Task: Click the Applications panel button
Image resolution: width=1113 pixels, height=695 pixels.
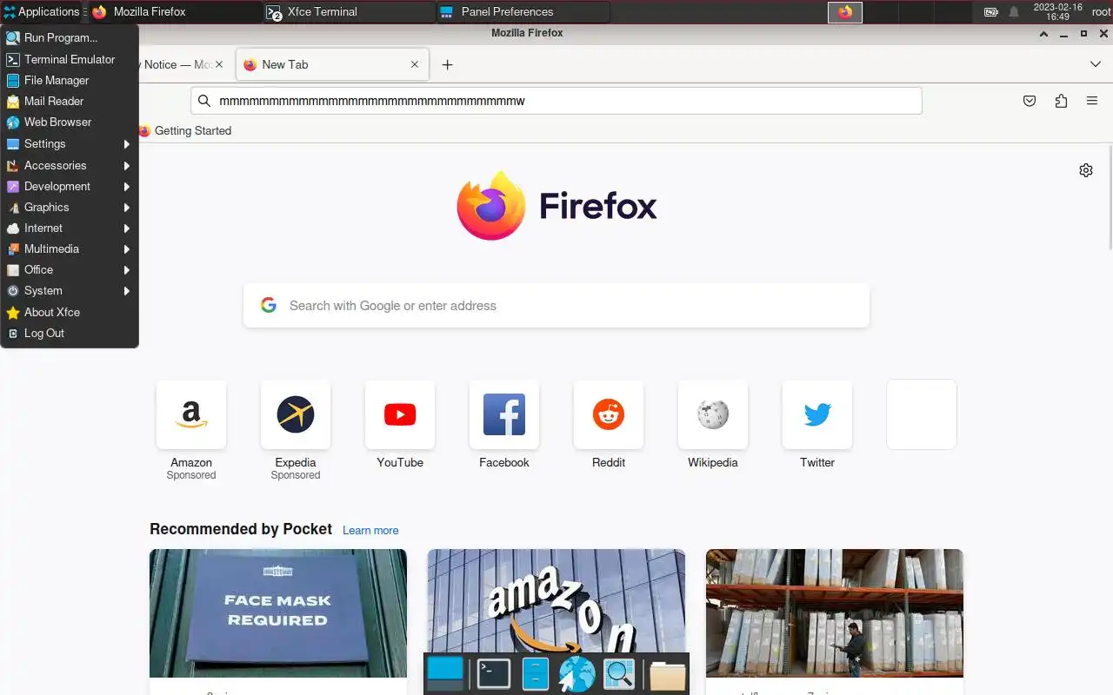Action: [42, 12]
